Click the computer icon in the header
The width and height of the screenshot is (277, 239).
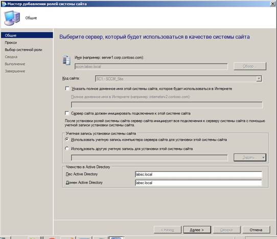[x=12, y=18]
